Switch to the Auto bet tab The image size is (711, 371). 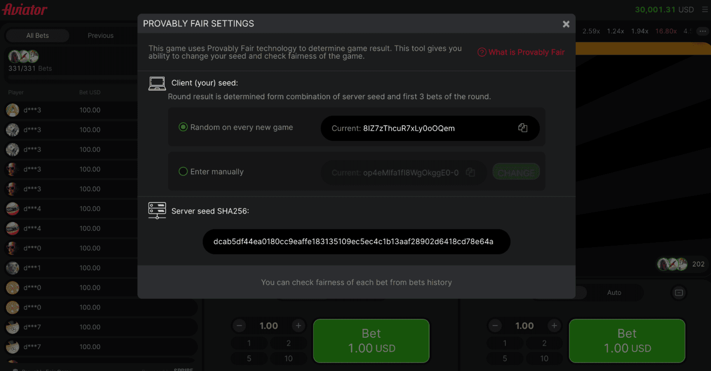click(614, 292)
